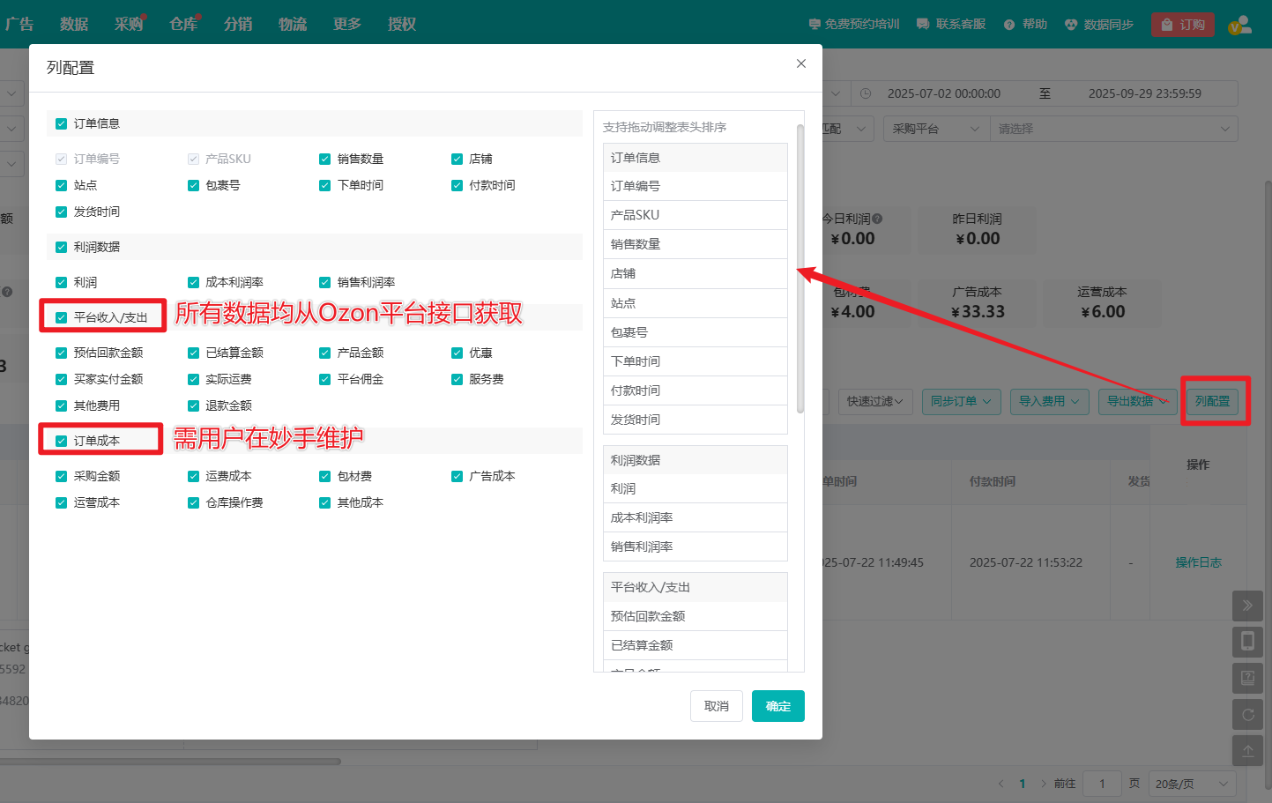Viewport: 1272px width, 803px height.
Task: Click the page number input field
Action: pos(1102,783)
